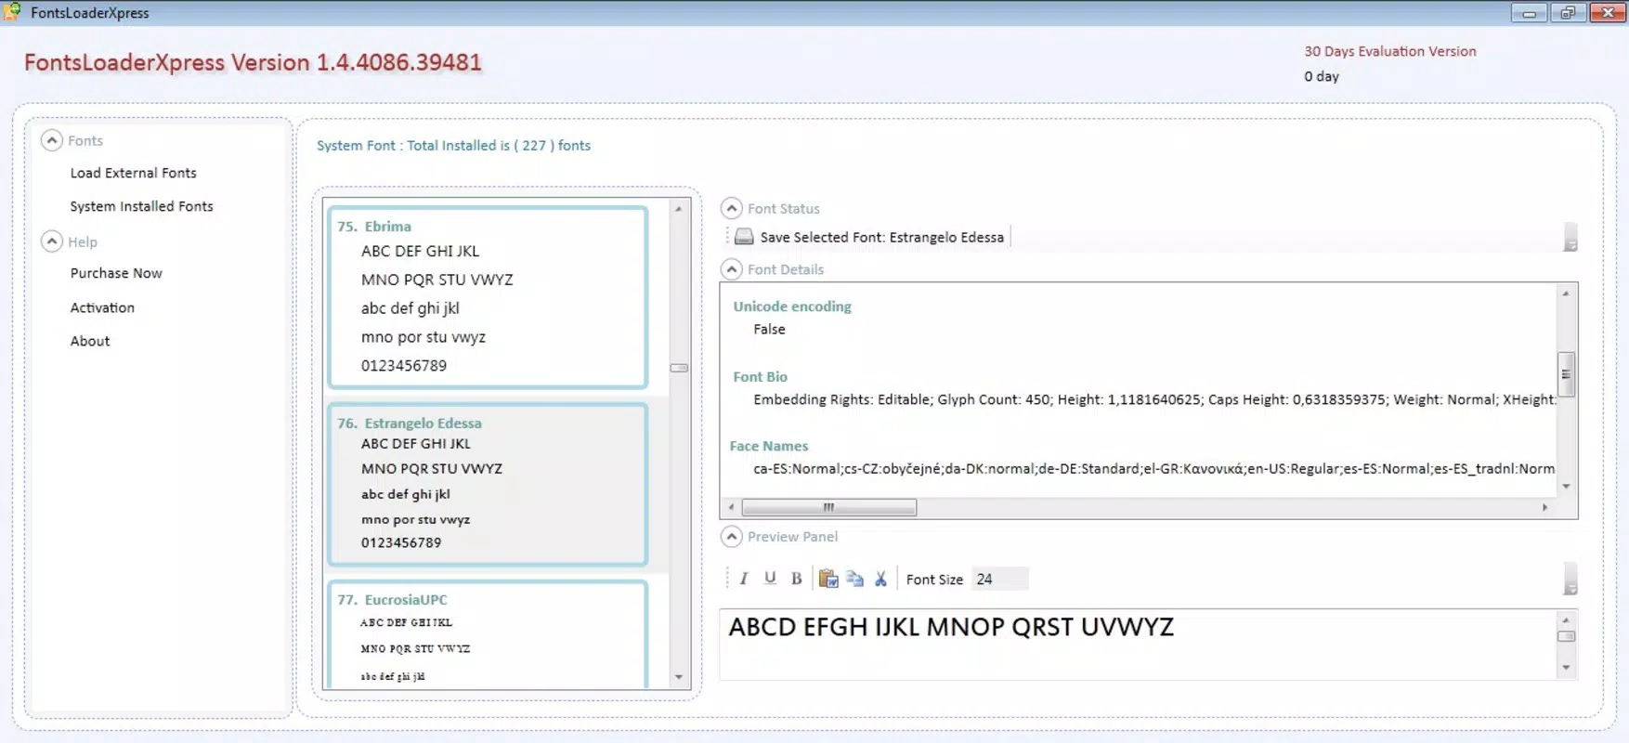Click inside the preview text box
The image size is (1629, 743).
coord(1138,645)
